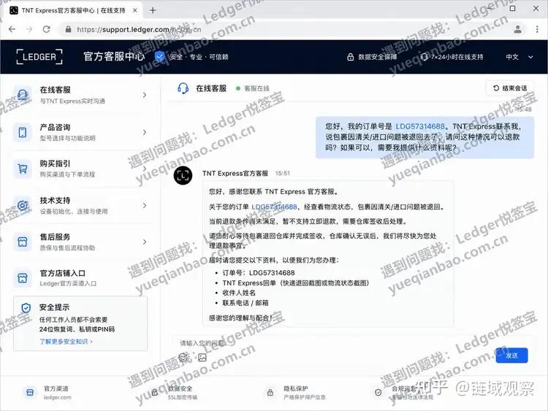
Task: Open the 购买指引 sidebar menu item
Action: pos(81,169)
